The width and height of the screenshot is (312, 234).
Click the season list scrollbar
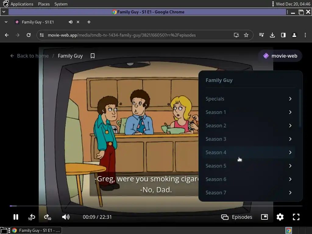coord(300,108)
